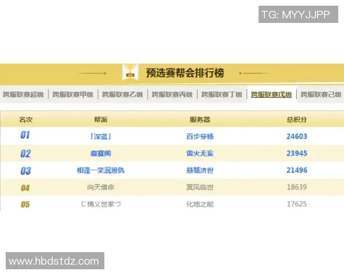Select rank number 03
This screenshot has height=275, width=344.
point(25,171)
